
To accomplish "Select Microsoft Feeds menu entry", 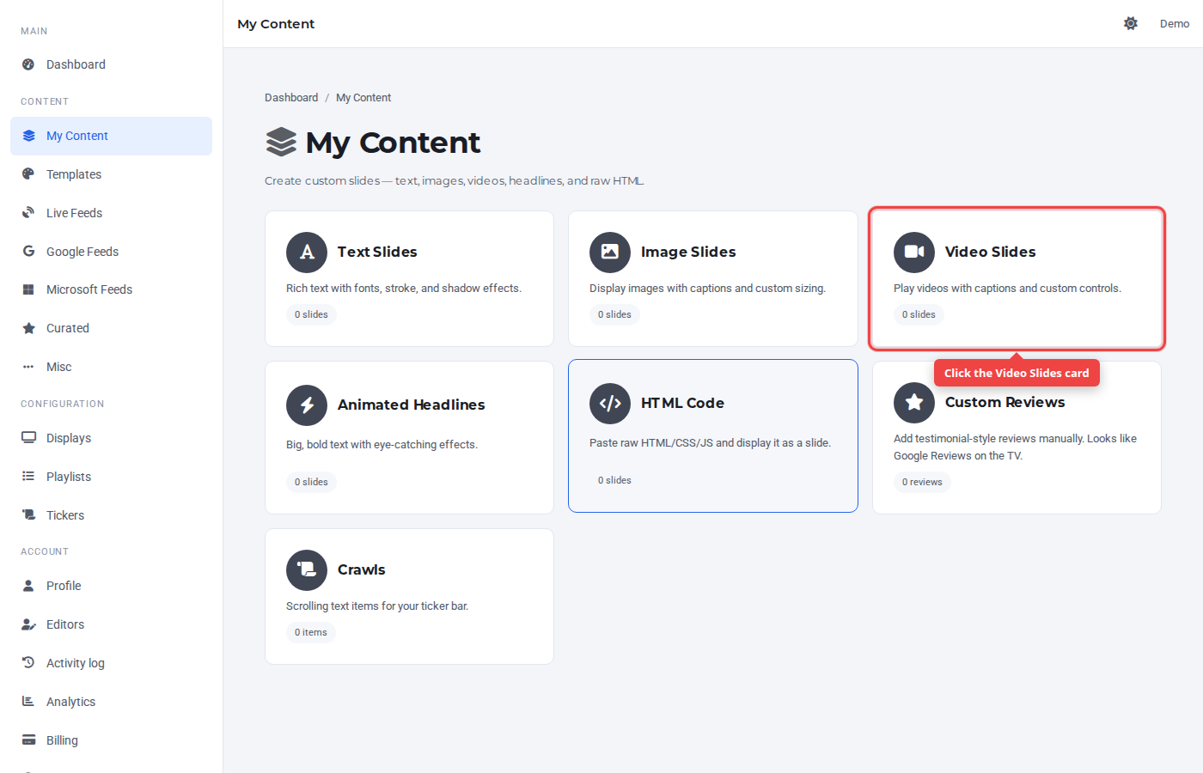I will point(111,289).
